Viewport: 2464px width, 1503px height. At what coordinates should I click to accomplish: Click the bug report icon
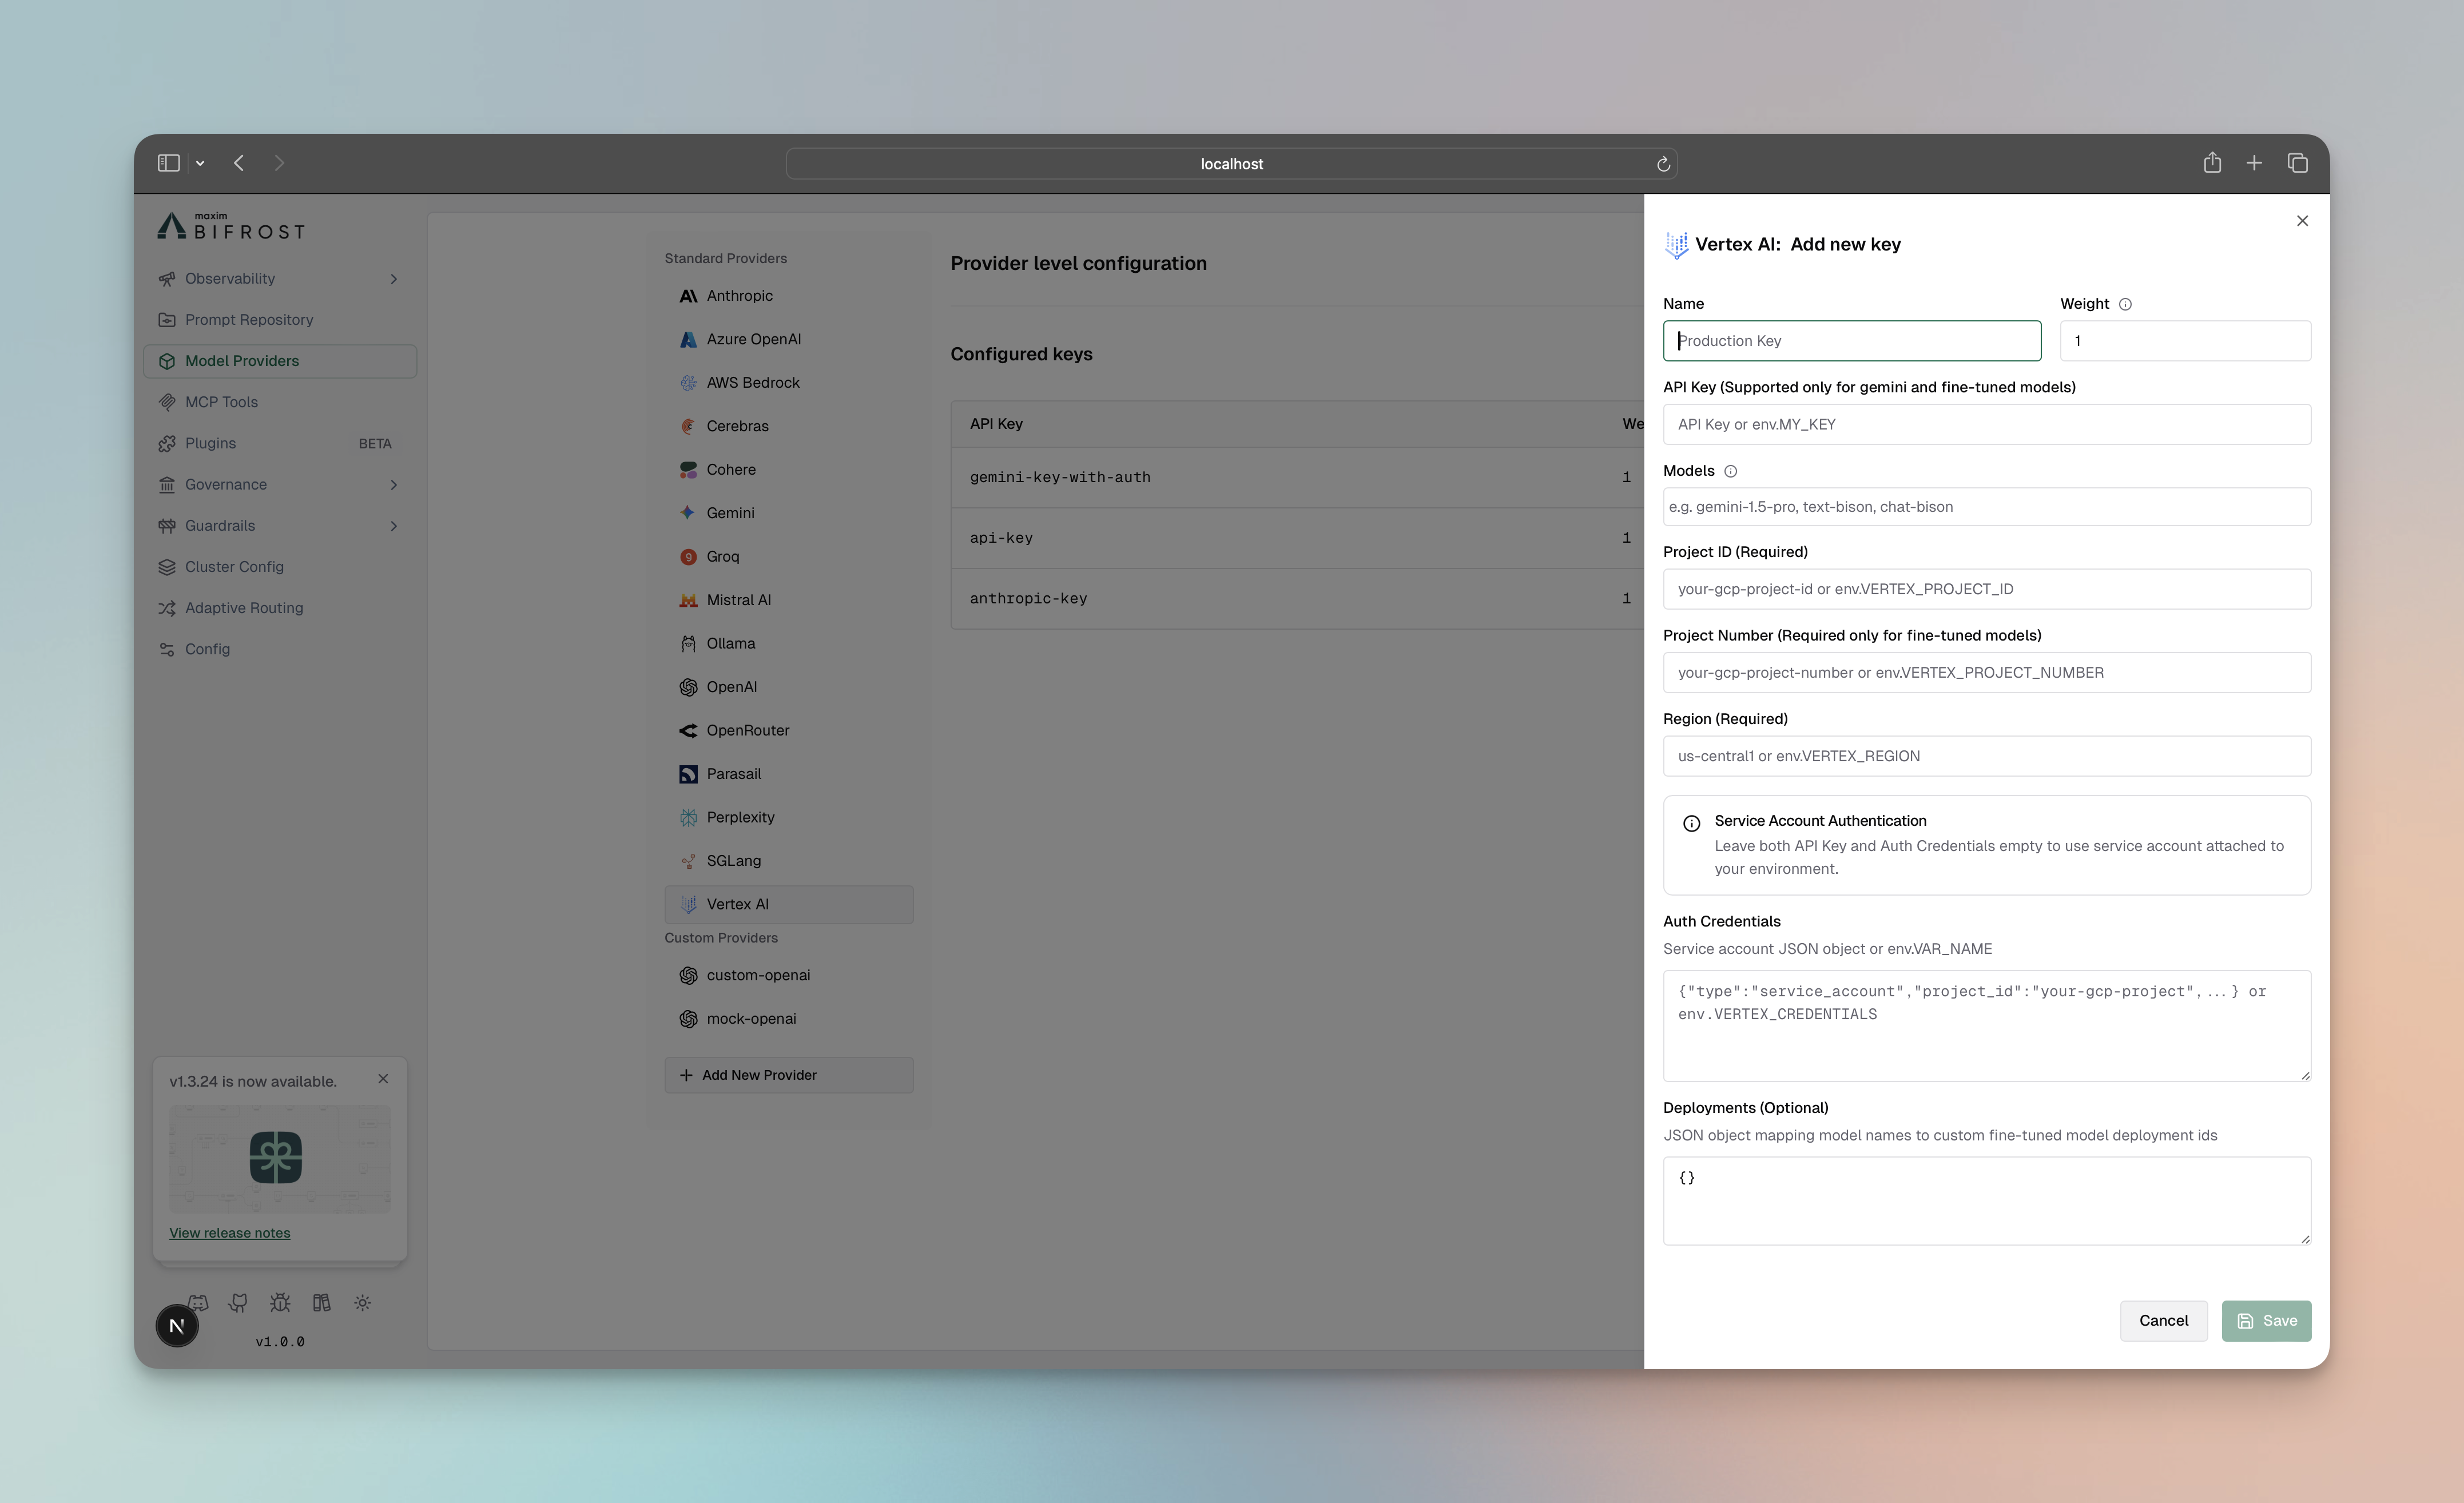(280, 1303)
